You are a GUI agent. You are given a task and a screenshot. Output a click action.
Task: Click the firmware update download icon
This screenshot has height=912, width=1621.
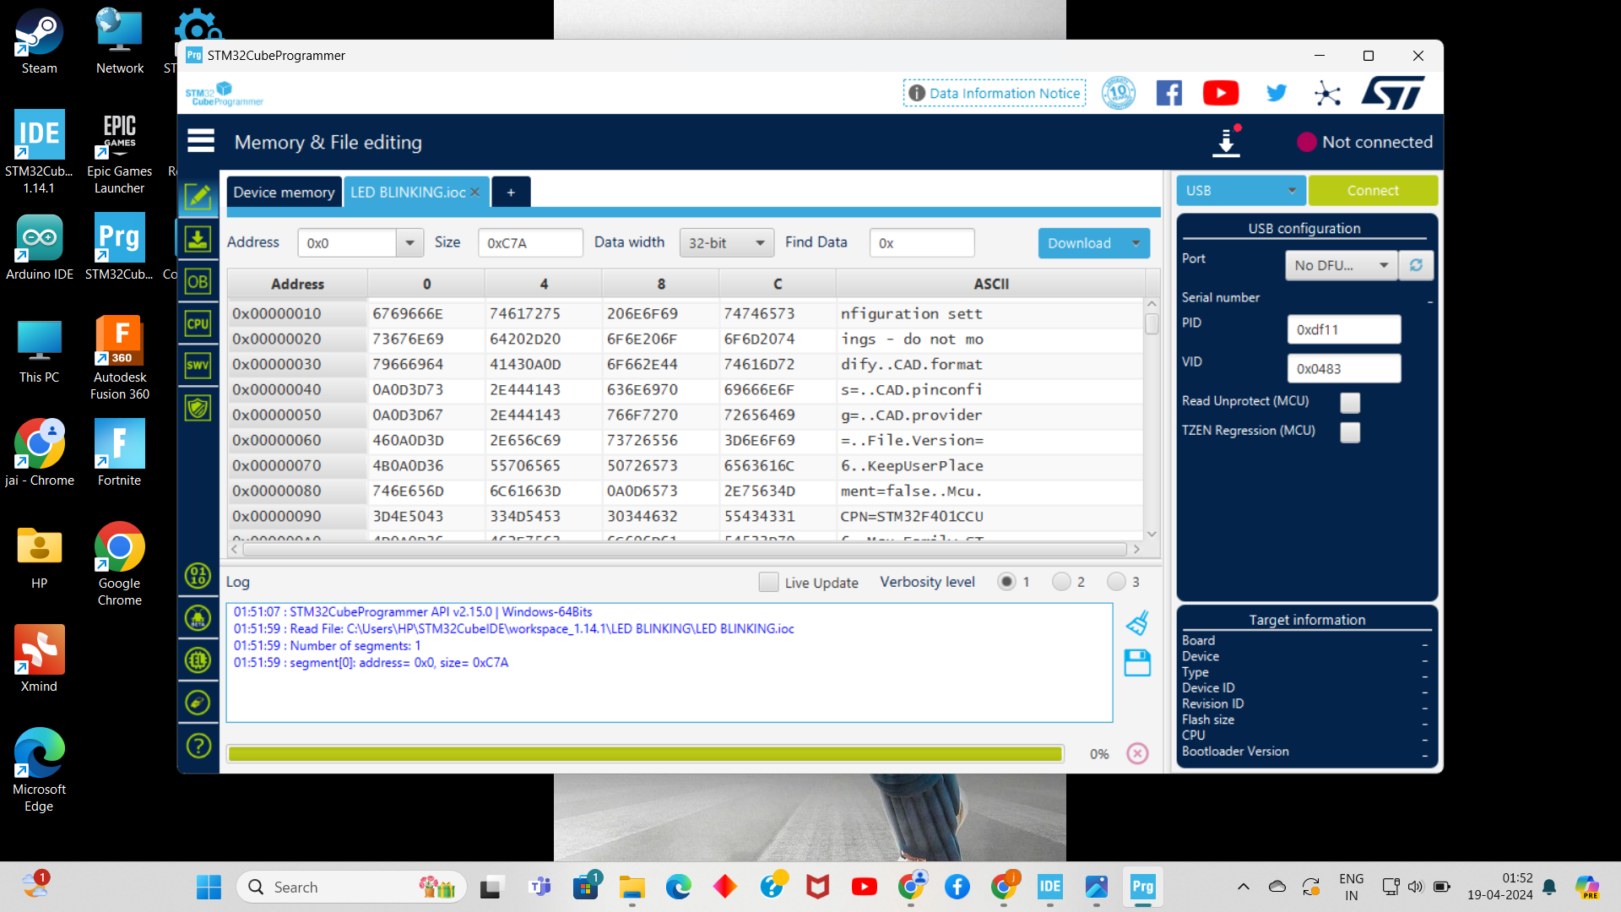coord(1226,142)
